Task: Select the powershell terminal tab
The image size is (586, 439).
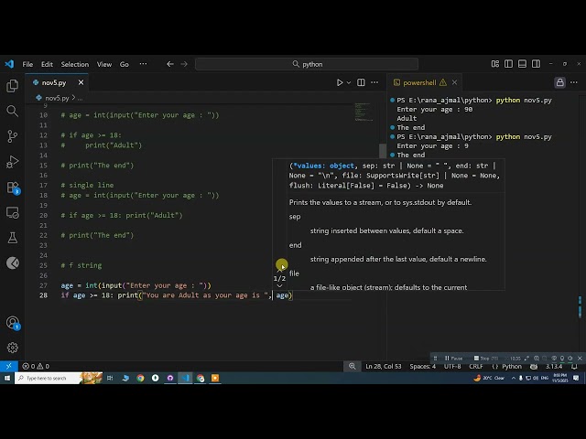Action: coord(419,82)
